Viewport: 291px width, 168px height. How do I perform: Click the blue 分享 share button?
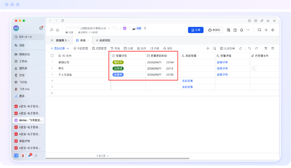click(x=196, y=30)
